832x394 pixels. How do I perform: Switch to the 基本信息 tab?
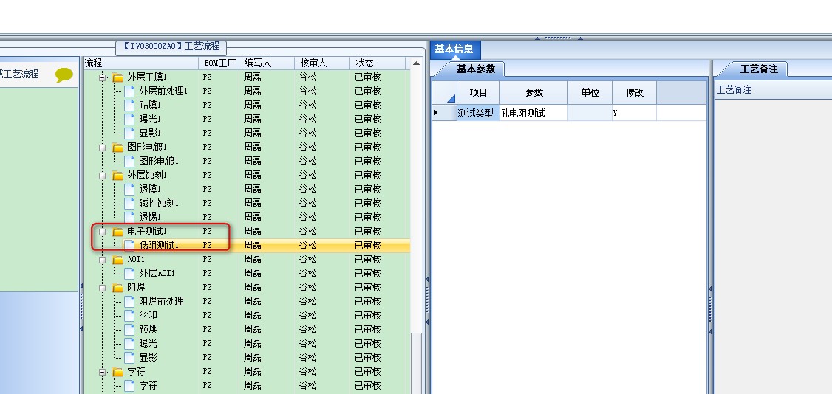[x=454, y=49]
